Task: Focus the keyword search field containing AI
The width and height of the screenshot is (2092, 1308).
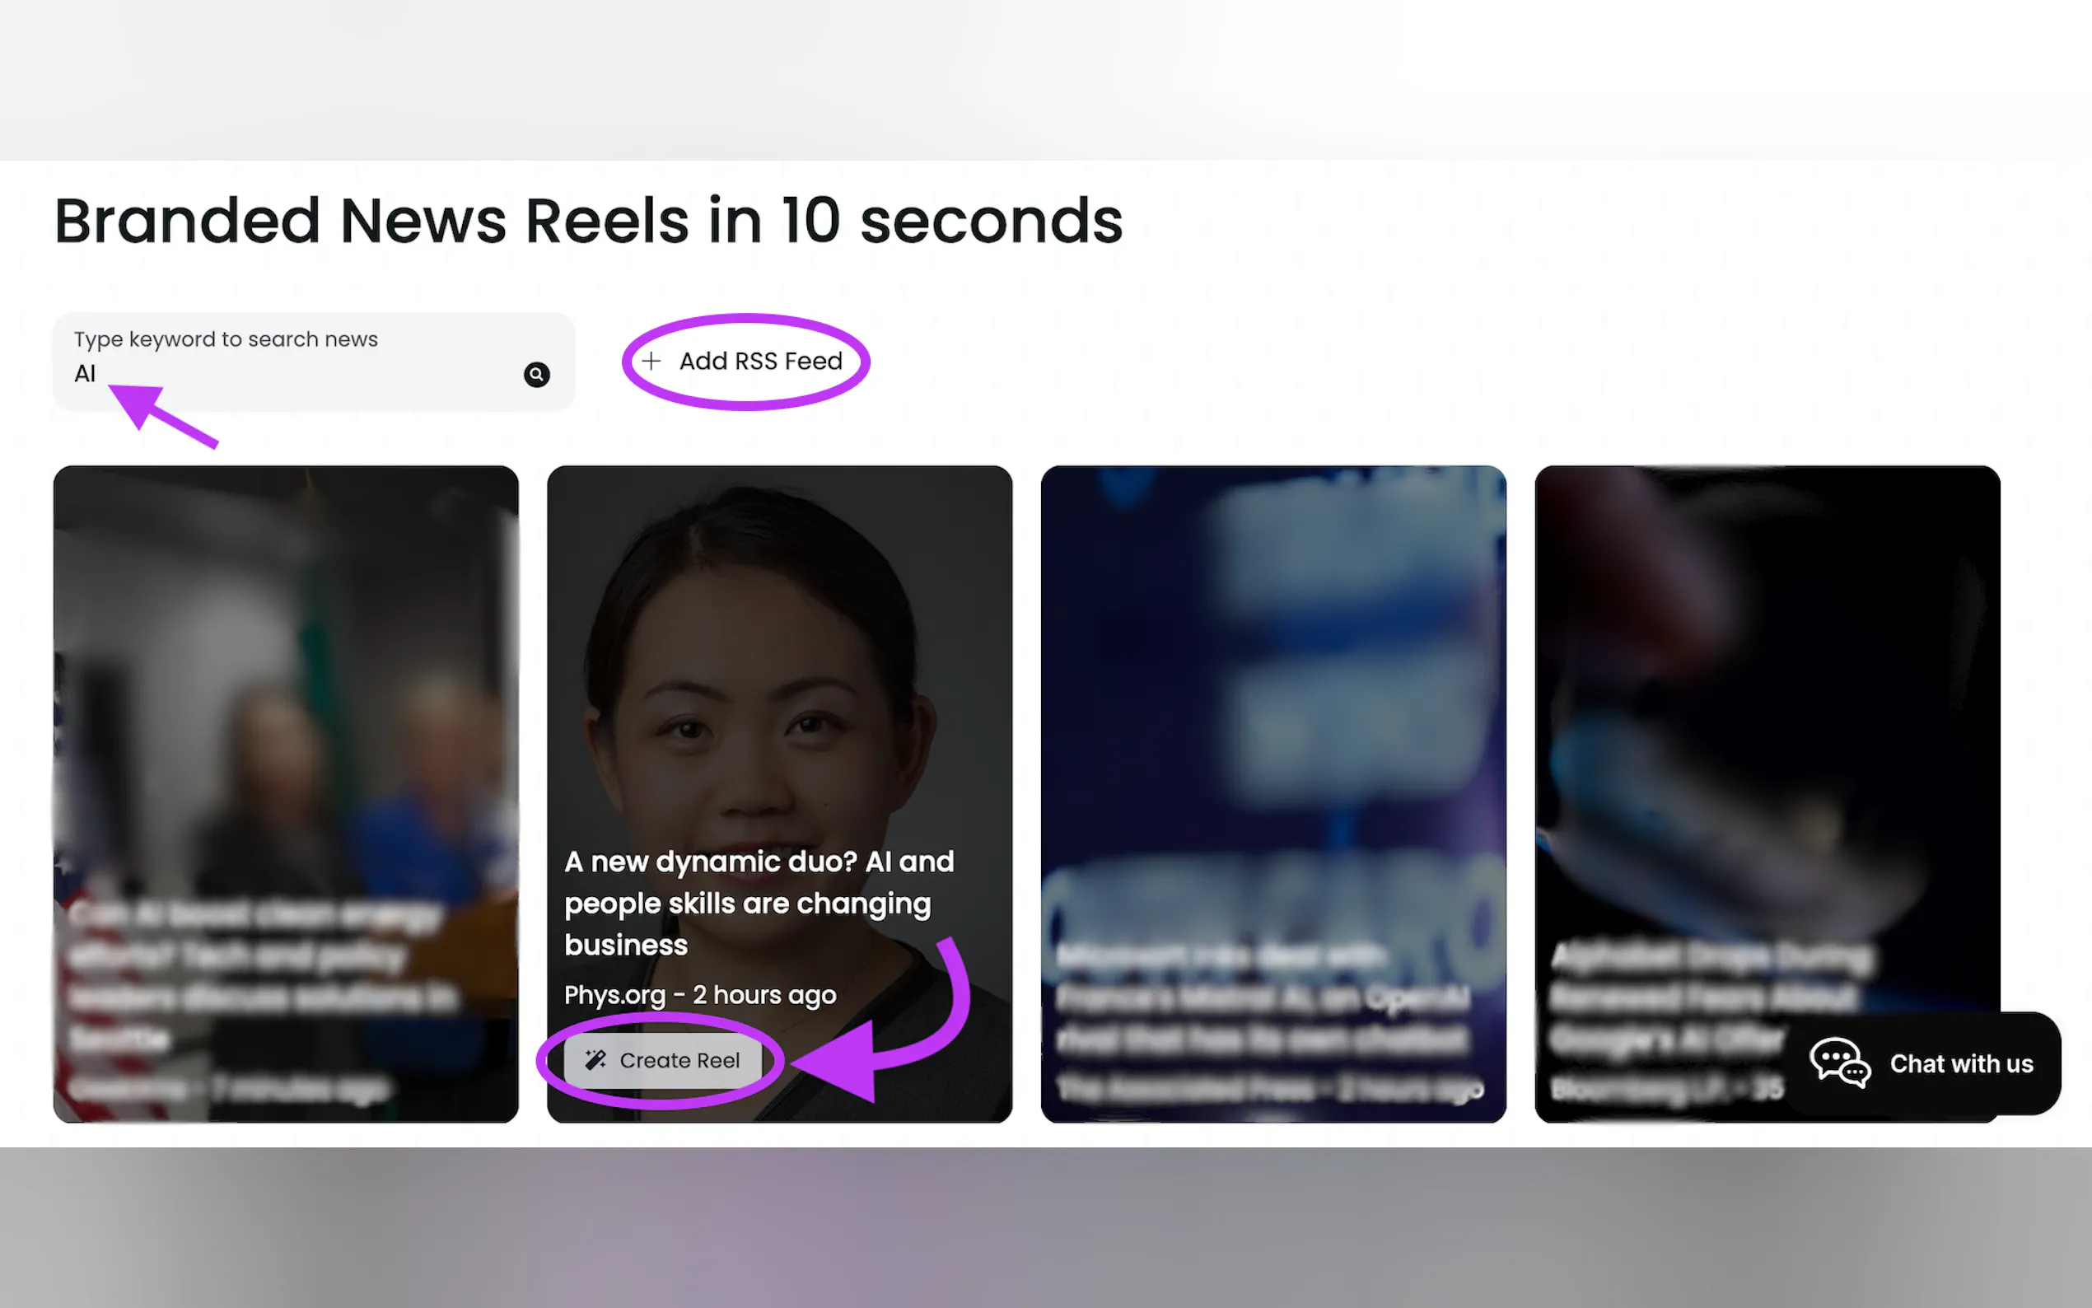Action: pos(314,362)
